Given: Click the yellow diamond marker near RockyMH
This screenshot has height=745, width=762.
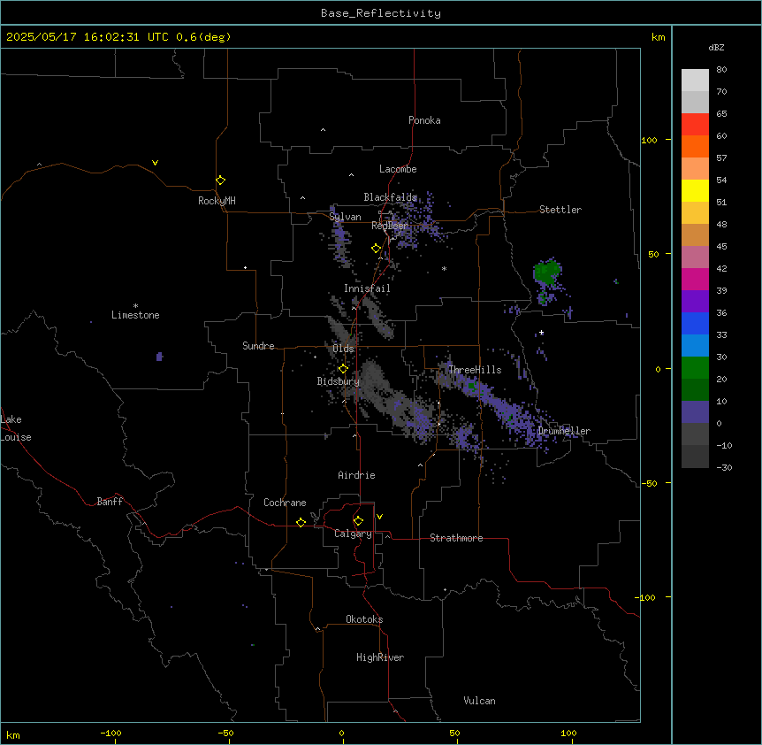Looking at the screenshot, I should coord(221,180).
